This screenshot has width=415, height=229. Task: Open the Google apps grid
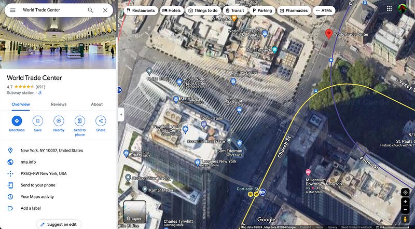(389, 9)
